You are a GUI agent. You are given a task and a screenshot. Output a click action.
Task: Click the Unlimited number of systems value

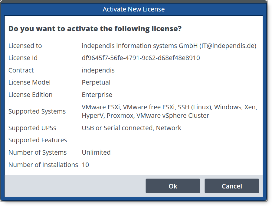point(96,152)
